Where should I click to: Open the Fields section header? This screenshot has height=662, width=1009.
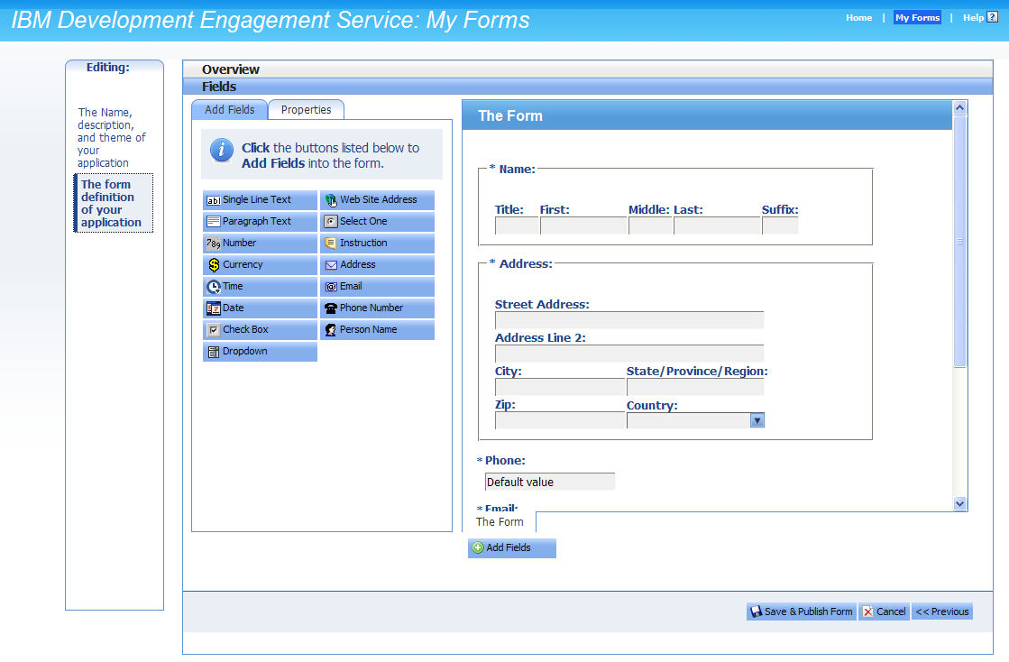point(588,87)
